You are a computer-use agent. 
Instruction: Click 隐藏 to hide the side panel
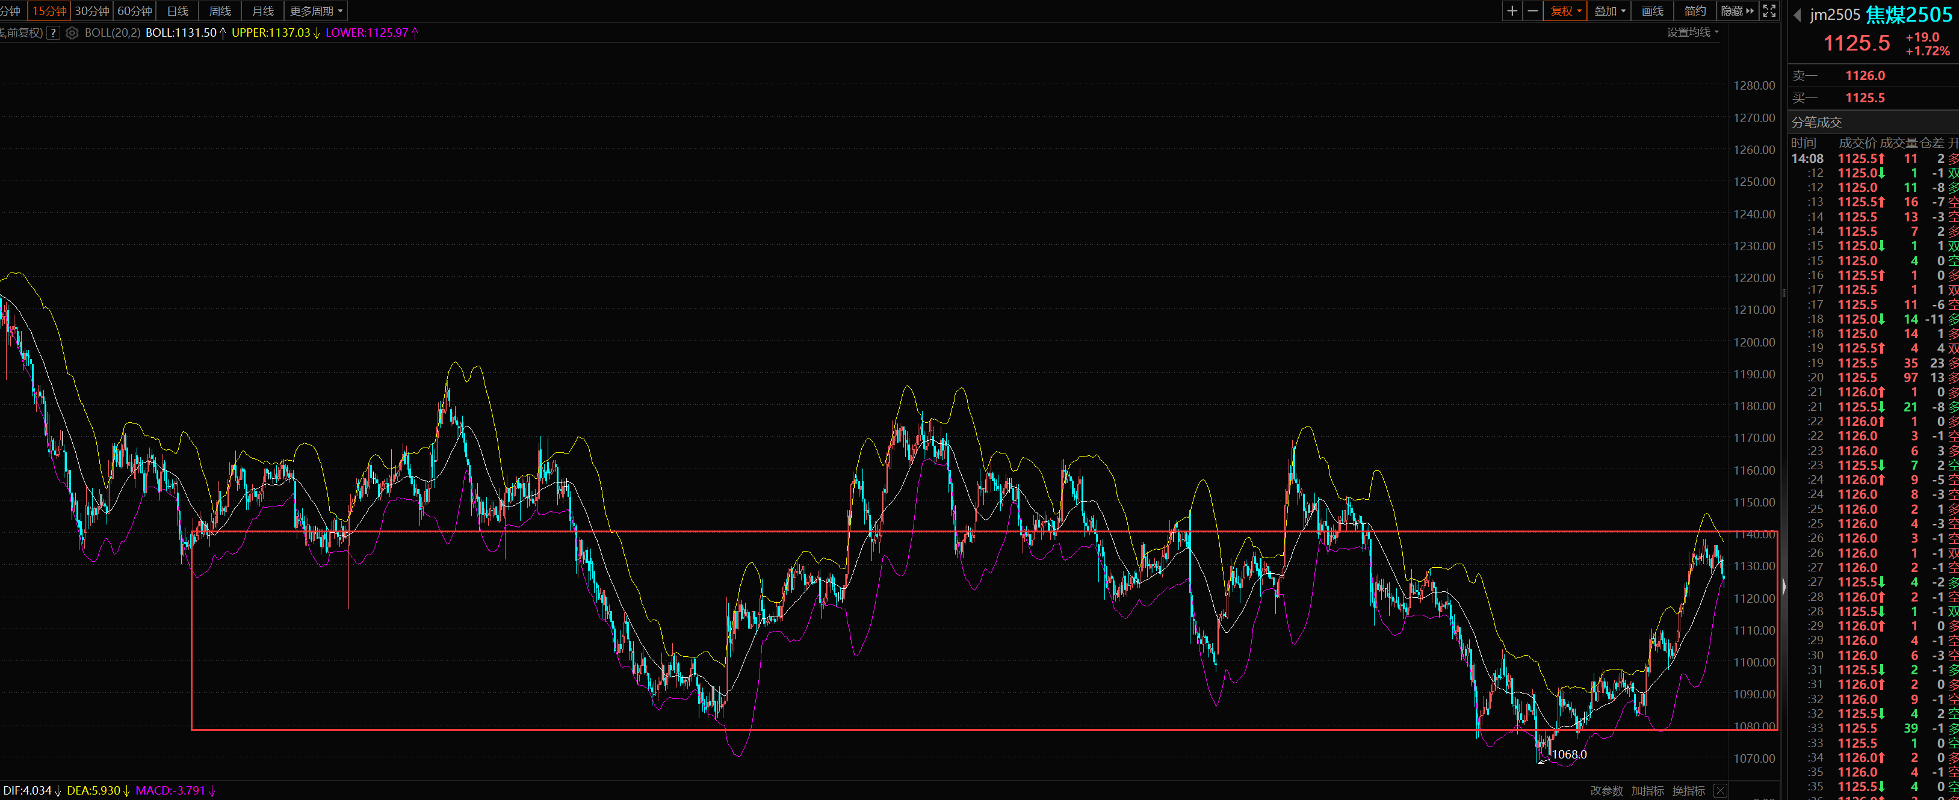coord(1737,11)
